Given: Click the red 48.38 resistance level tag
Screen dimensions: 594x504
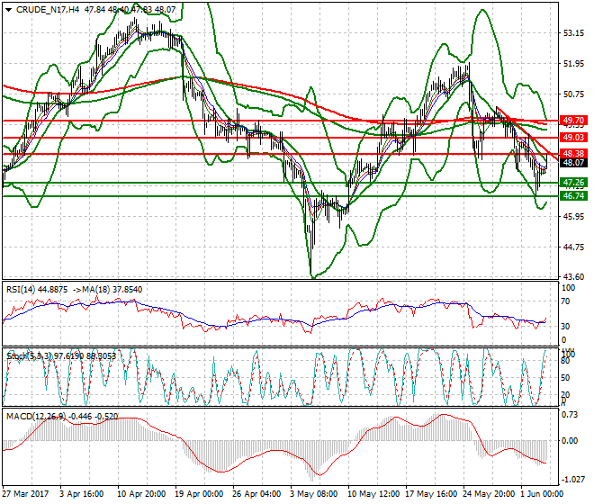Looking at the screenshot, I should pyautogui.click(x=573, y=154).
